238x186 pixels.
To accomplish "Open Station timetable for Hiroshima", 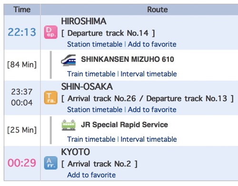I will pos(95,44).
